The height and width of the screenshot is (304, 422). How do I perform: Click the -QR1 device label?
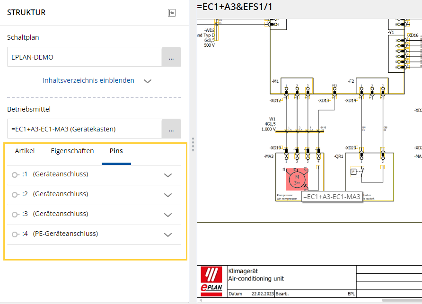[x=339, y=156]
